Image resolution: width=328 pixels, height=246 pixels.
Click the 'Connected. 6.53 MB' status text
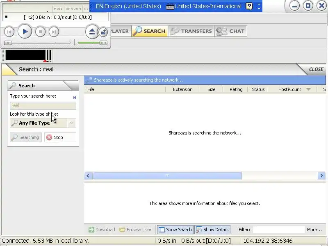(46, 241)
